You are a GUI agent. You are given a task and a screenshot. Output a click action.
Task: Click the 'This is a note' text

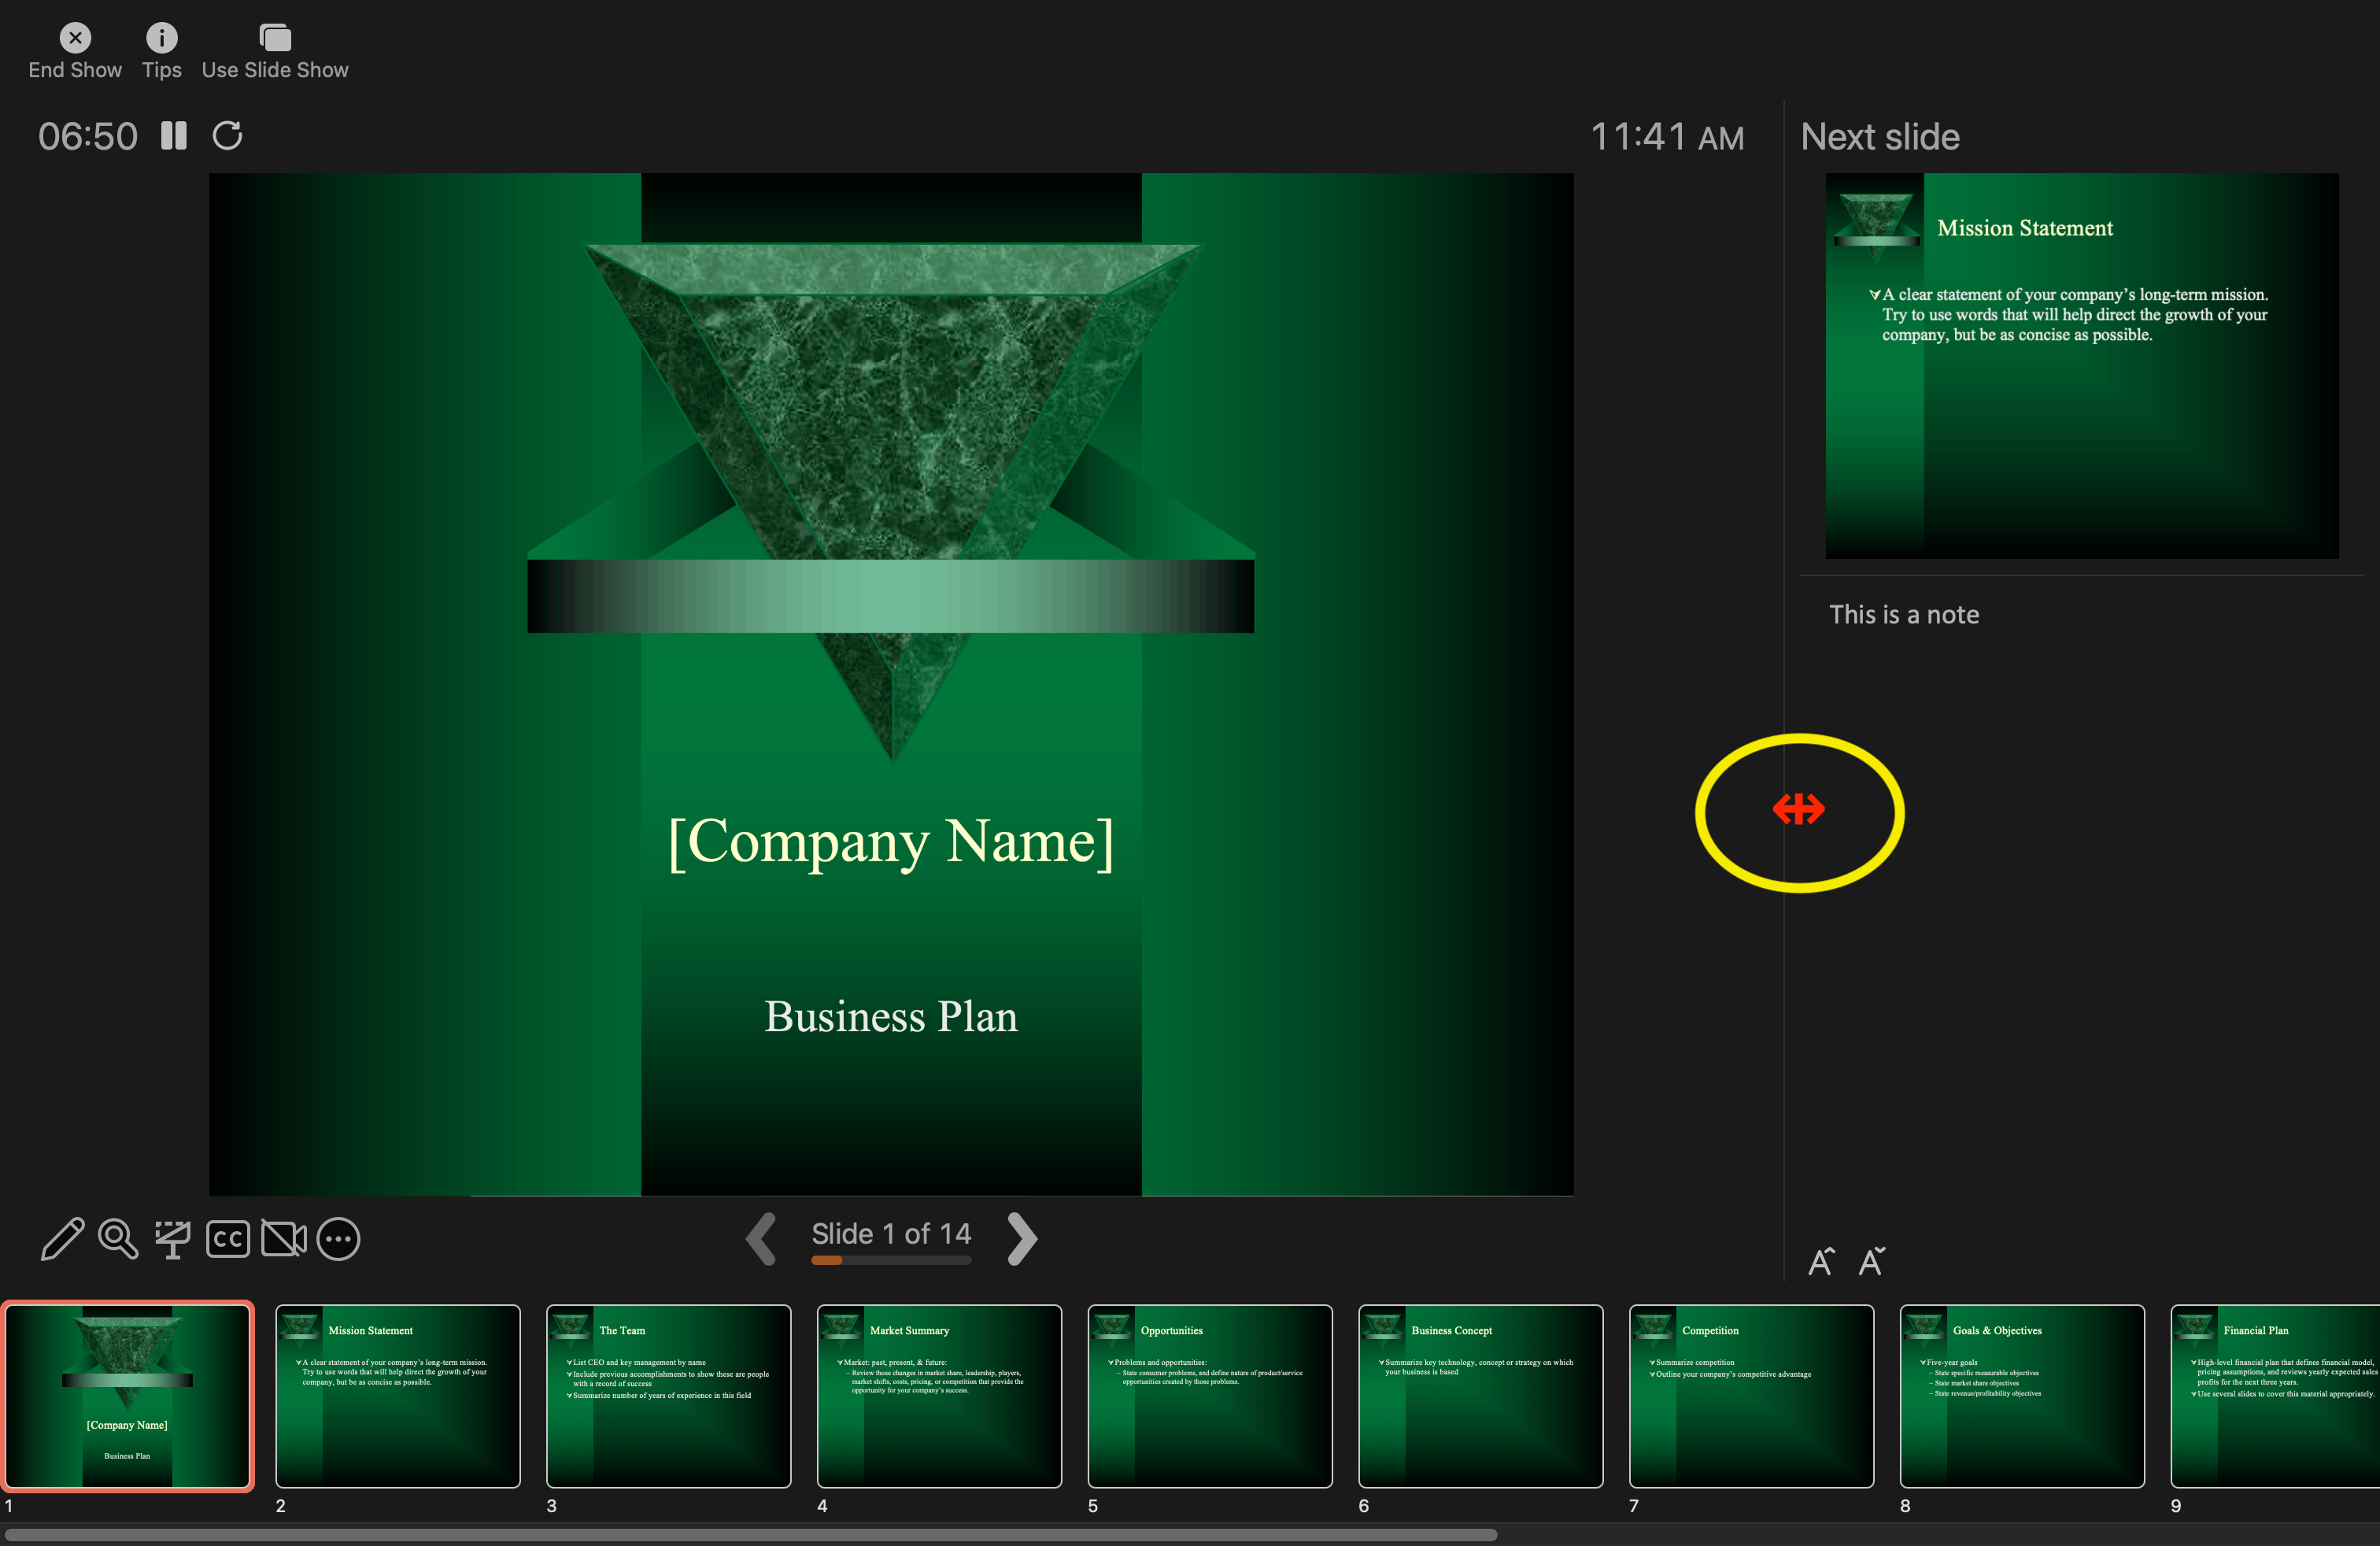(1904, 615)
